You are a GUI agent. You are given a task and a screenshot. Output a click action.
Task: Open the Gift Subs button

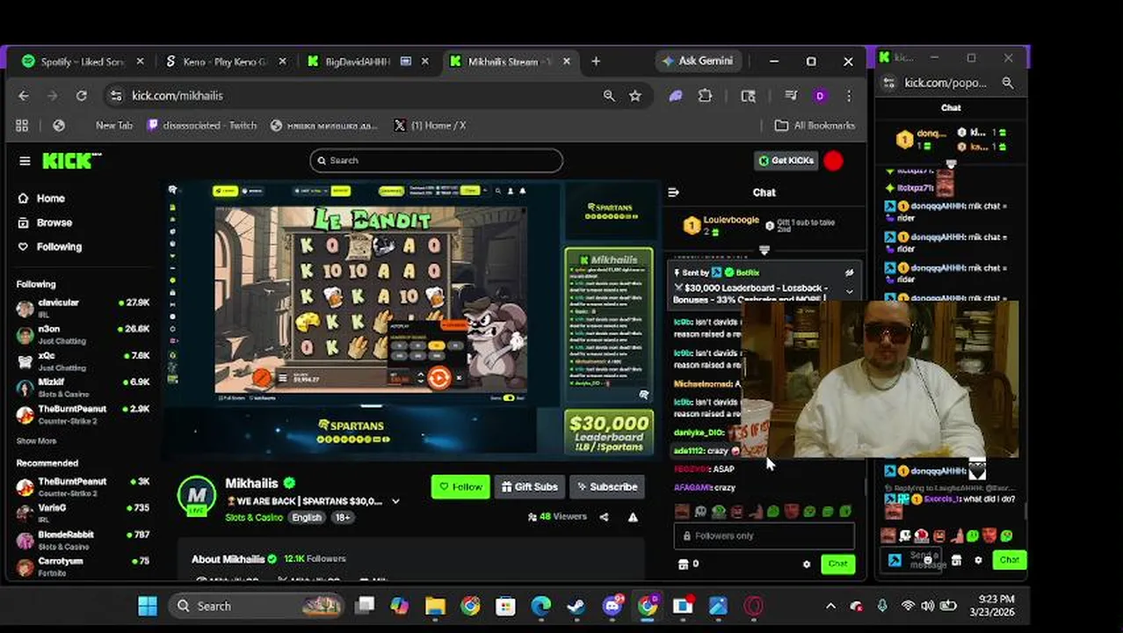(x=530, y=486)
